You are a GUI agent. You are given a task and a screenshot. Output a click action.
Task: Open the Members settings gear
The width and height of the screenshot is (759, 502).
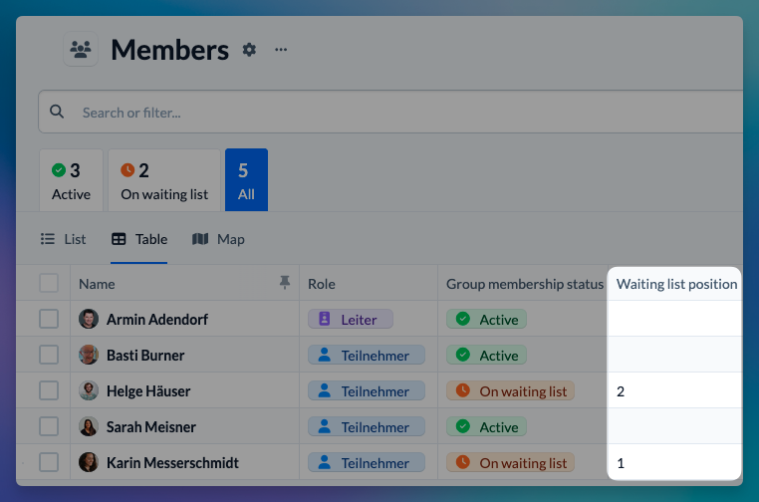tap(249, 50)
